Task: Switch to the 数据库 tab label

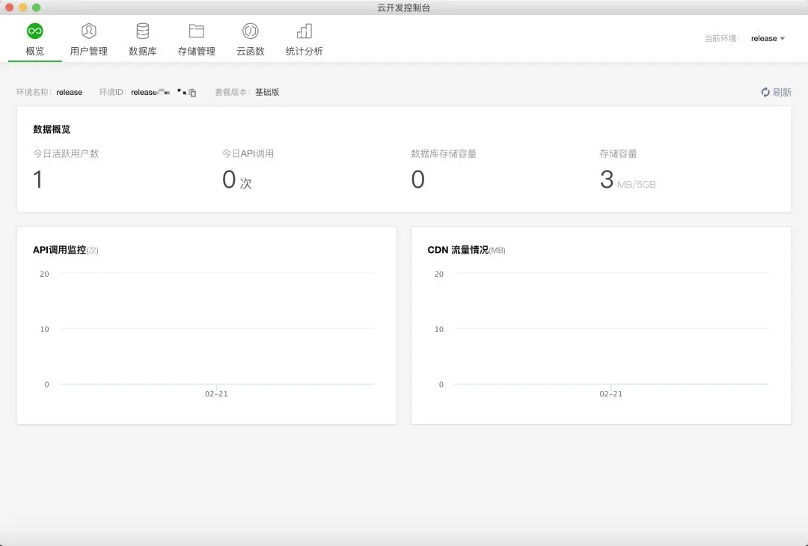Action: 143,51
